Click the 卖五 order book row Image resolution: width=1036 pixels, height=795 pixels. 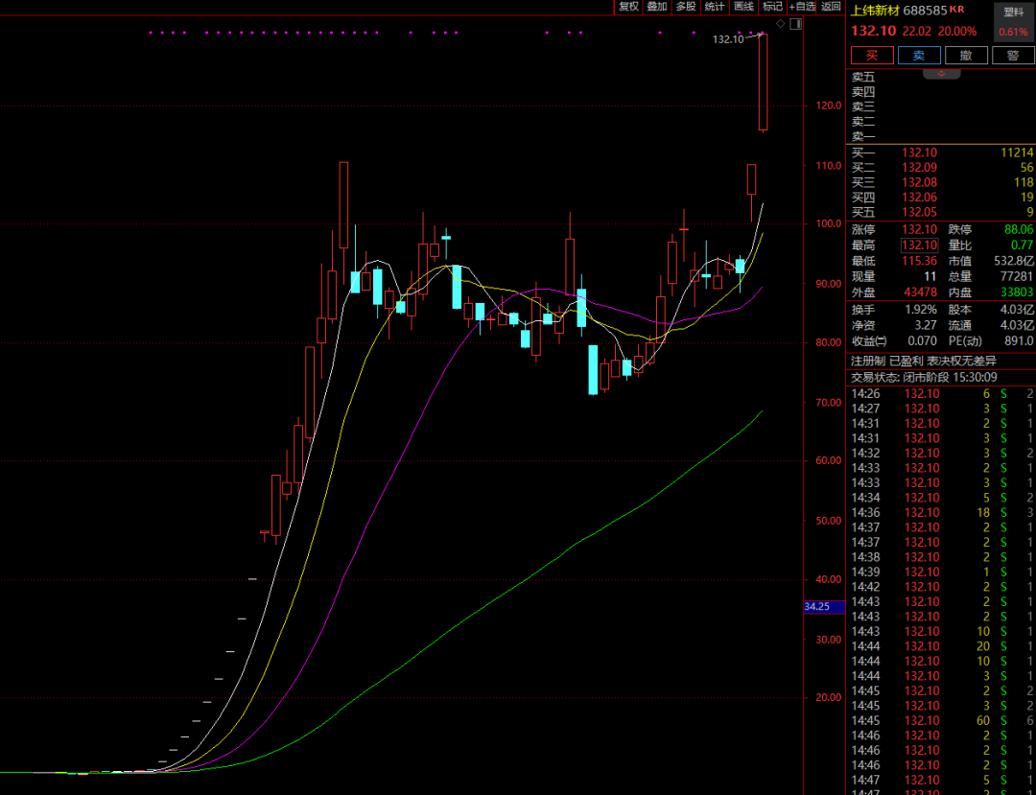[942, 78]
